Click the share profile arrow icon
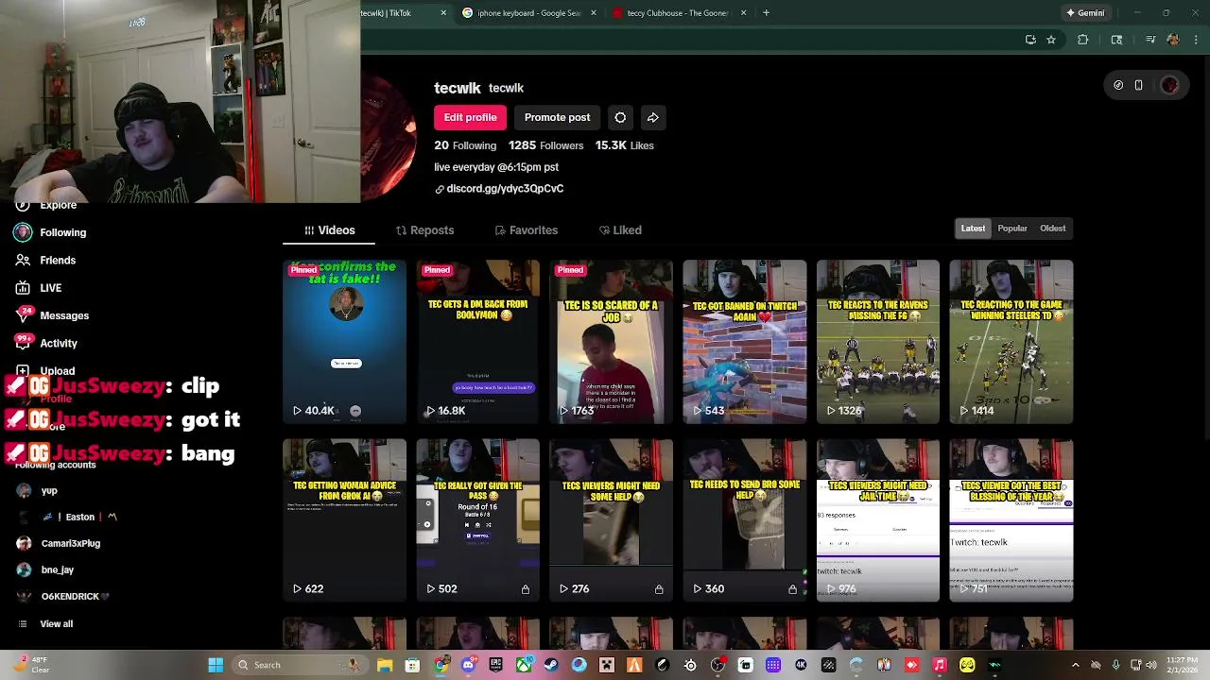 pyautogui.click(x=652, y=117)
